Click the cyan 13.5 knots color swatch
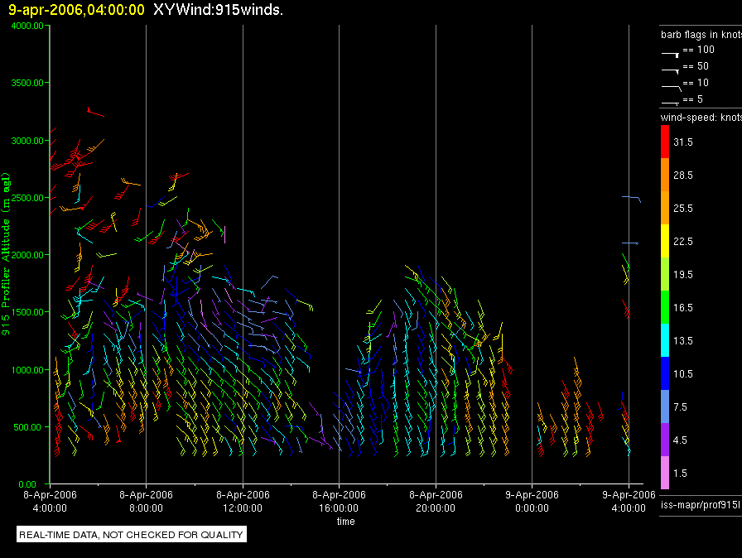The width and height of the screenshot is (742, 558). [664, 341]
